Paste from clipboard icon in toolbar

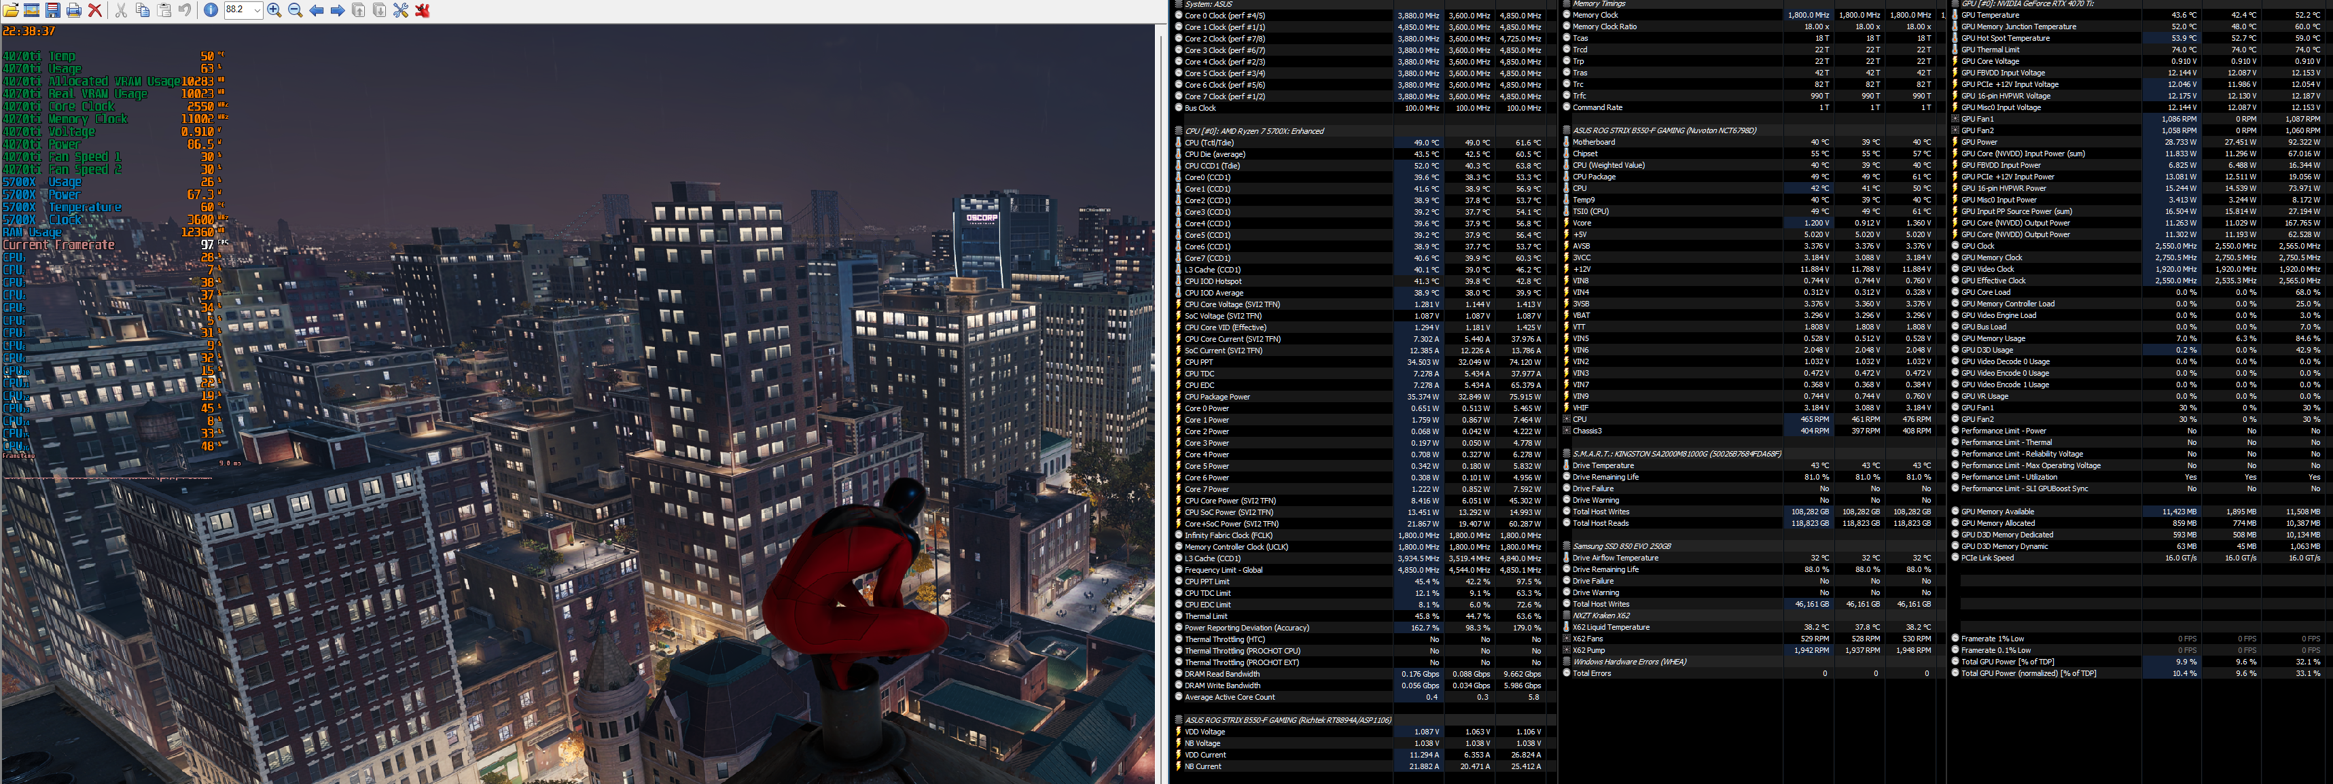coord(164,10)
